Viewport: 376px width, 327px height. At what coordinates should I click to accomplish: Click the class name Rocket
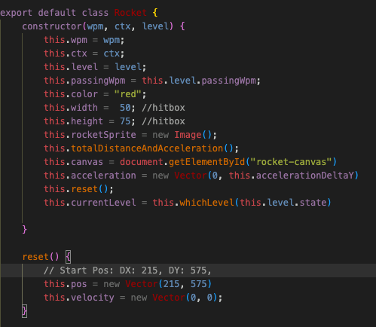pos(130,13)
